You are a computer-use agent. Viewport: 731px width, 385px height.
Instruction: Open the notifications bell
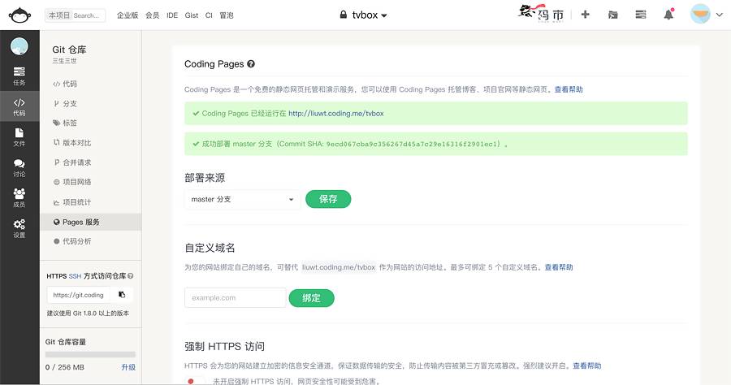click(x=668, y=15)
